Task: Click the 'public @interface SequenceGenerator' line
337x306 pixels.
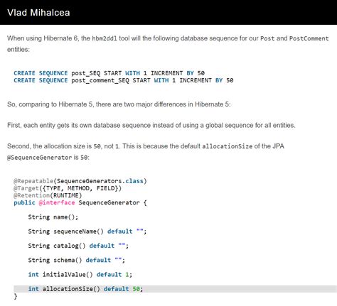Action: click(80, 203)
